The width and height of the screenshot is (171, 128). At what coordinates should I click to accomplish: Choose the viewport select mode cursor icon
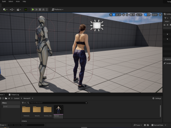[111, 15]
